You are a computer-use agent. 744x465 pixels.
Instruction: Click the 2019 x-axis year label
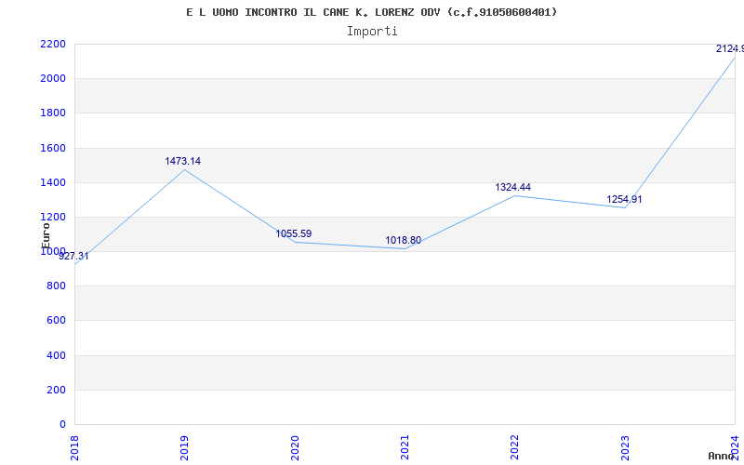point(184,446)
